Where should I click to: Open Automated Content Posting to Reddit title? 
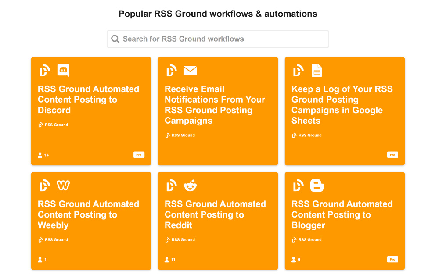[215, 214]
